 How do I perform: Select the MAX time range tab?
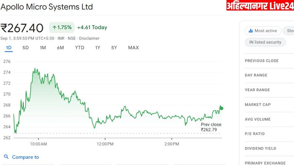coord(133,48)
